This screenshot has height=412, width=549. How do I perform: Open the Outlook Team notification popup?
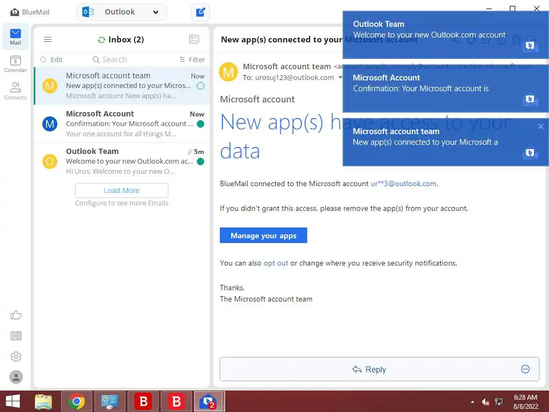(446, 35)
